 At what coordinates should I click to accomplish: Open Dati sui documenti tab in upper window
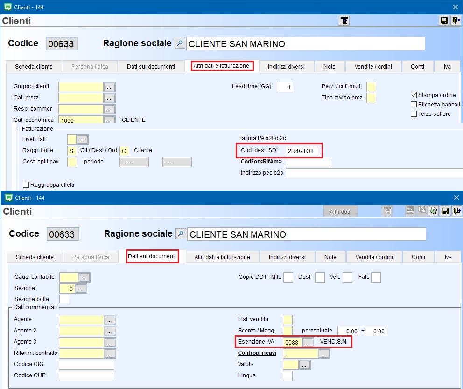click(x=151, y=66)
